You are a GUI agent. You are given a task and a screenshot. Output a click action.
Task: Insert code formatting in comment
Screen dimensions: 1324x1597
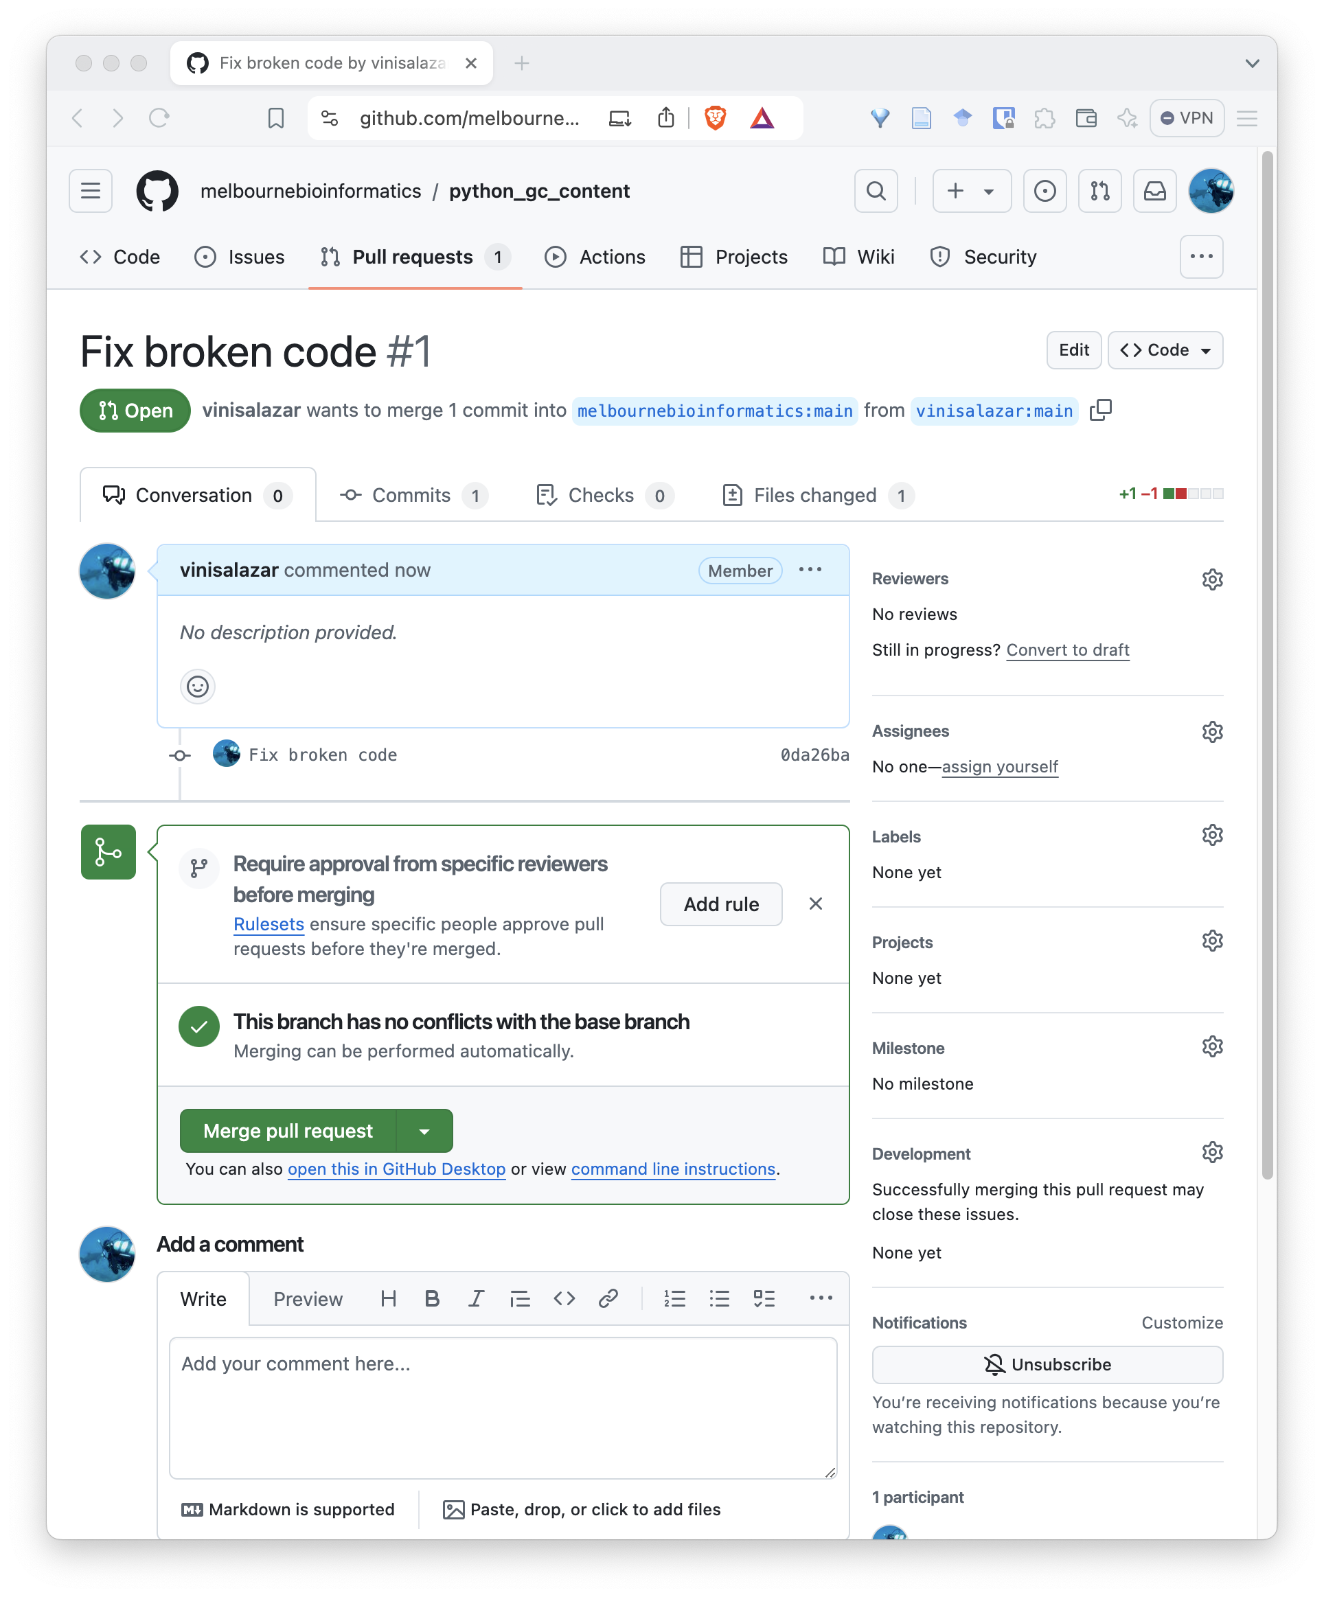564,1299
